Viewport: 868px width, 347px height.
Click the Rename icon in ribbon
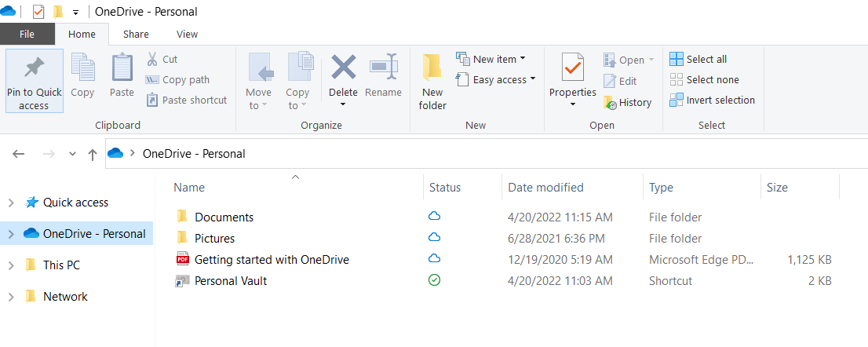pyautogui.click(x=383, y=68)
